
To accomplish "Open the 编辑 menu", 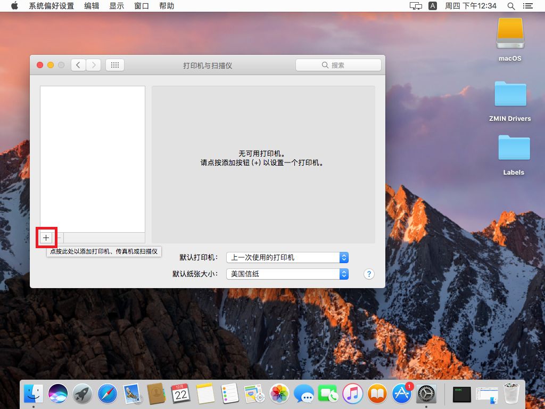I will 92,6.
